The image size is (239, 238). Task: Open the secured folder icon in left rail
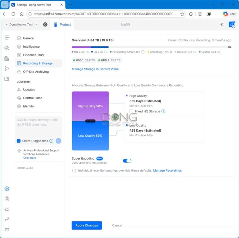tap(7, 79)
